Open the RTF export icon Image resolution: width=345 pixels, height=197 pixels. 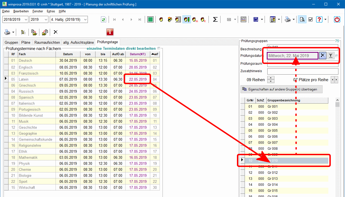[x=243, y=19]
